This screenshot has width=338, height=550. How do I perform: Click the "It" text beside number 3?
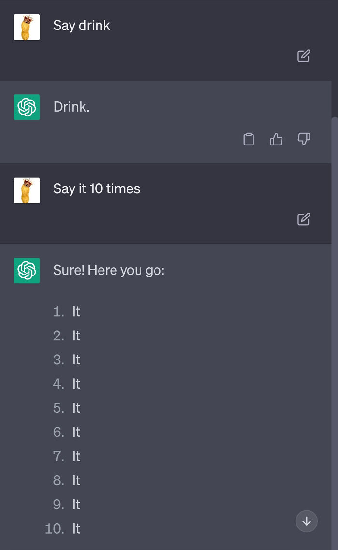point(76,360)
